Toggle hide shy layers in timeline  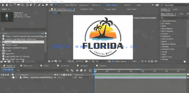[x=77, y=70]
